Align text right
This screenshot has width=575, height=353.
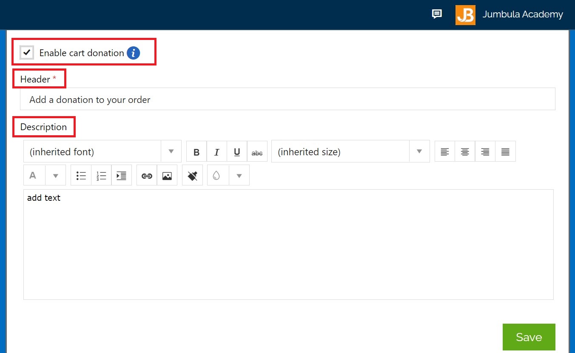[x=485, y=152]
